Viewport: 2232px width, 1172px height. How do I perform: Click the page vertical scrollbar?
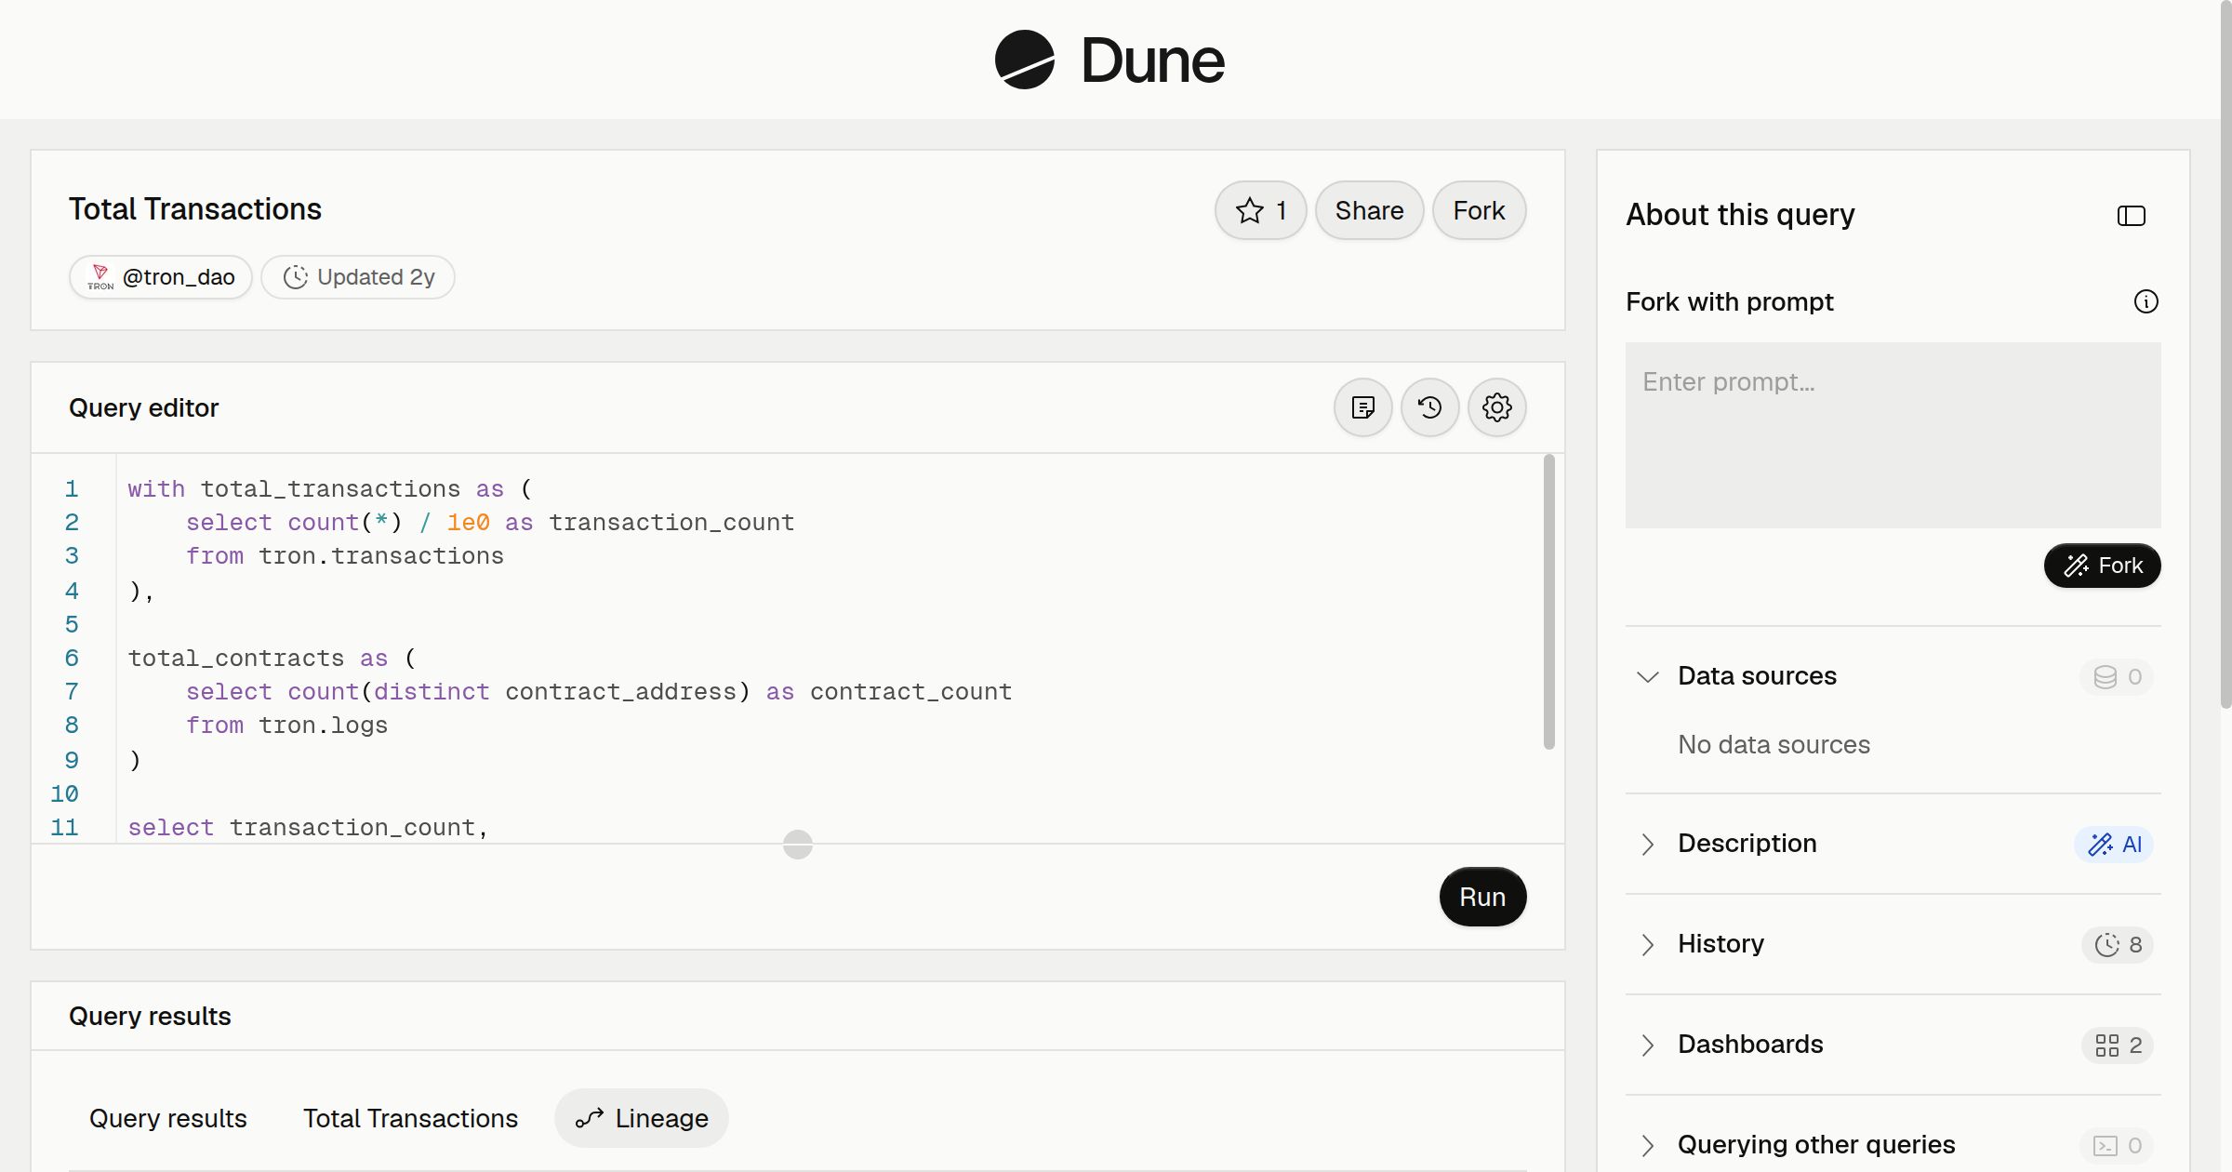pos(2225,353)
